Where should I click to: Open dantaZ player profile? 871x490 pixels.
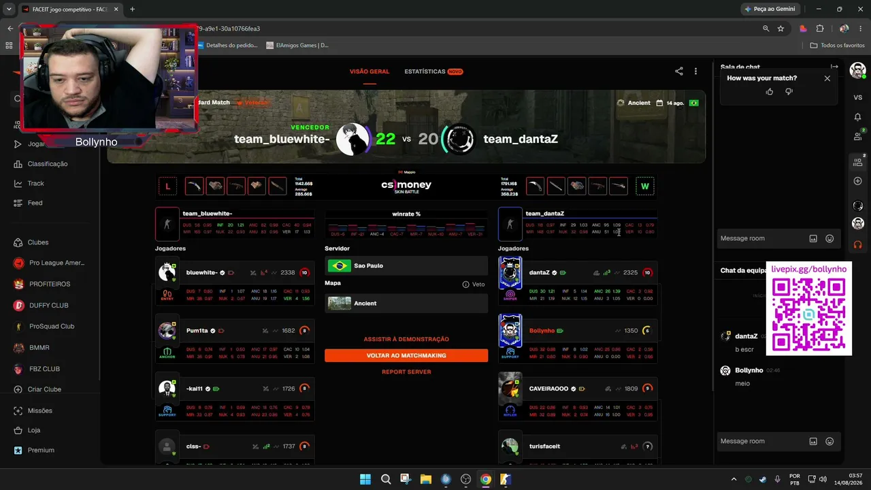[539, 273]
